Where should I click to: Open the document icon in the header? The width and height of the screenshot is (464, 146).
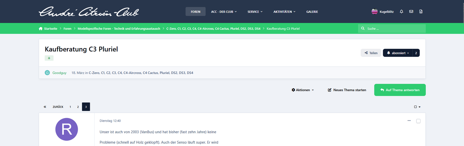click(421, 12)
